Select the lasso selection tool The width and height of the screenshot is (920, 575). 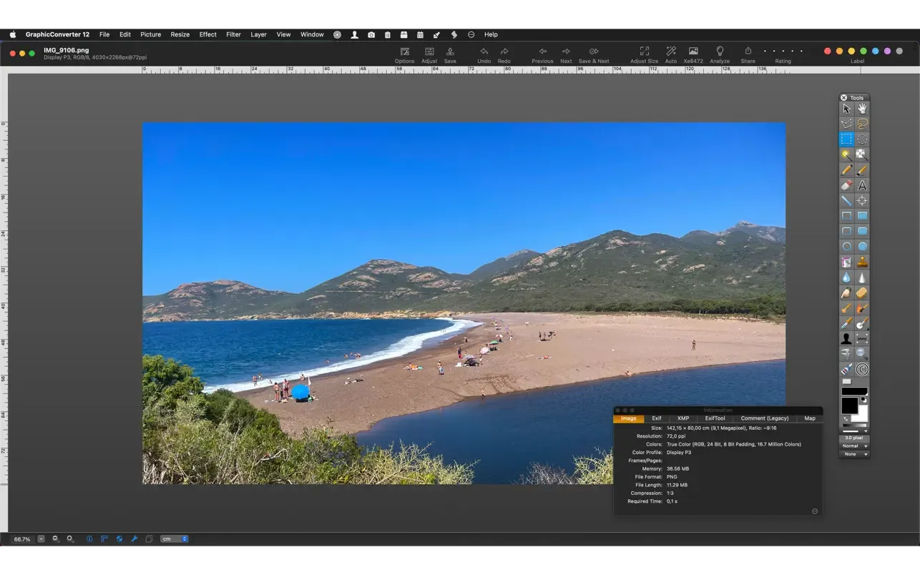point(862,124)
